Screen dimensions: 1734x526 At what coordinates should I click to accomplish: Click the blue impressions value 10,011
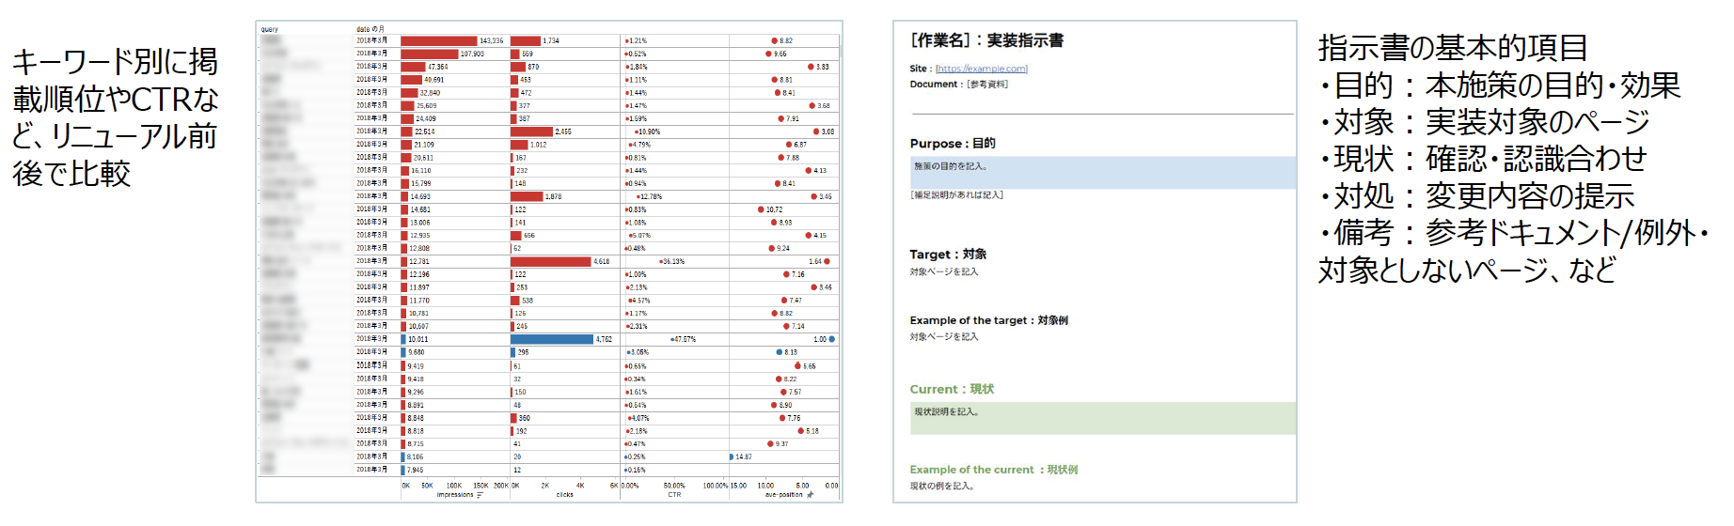[x=418, y=339]
